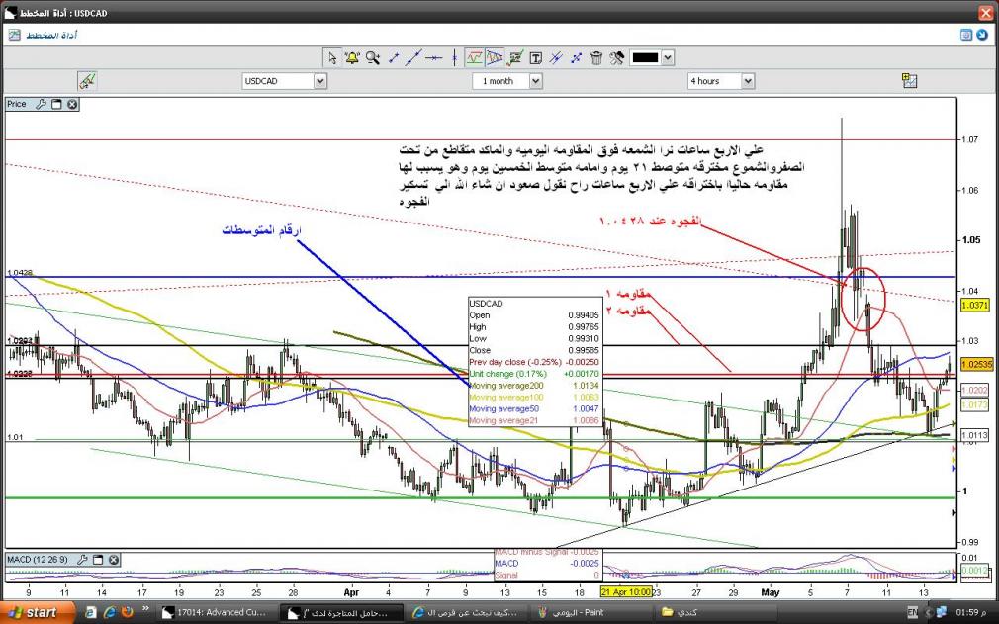
Task: Open the hammer and wrench settings tool
Action: pos(616,57)
